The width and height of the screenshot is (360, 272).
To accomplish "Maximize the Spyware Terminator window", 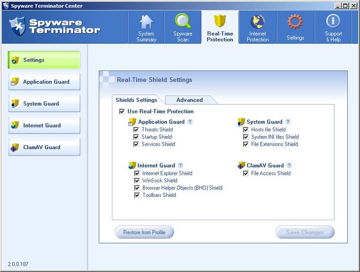I will tap(345, 6).
